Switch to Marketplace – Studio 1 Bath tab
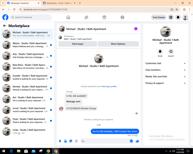193x154 pixels. (59, 3)
